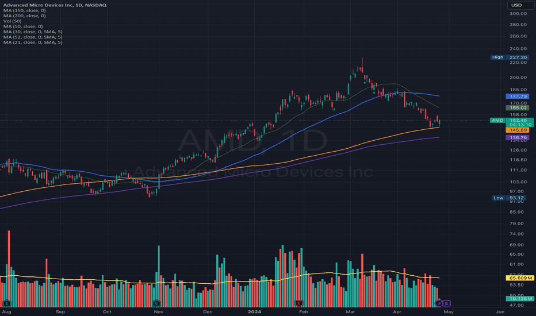The height and width of the screenshot is (316, 536).
Task: Select the Vol (50) legend entry
Action: 12,21
